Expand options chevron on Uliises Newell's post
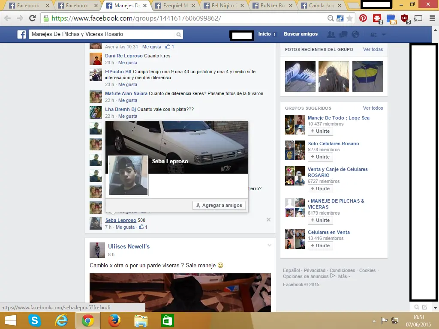The image size is (439, 329). 269,245
